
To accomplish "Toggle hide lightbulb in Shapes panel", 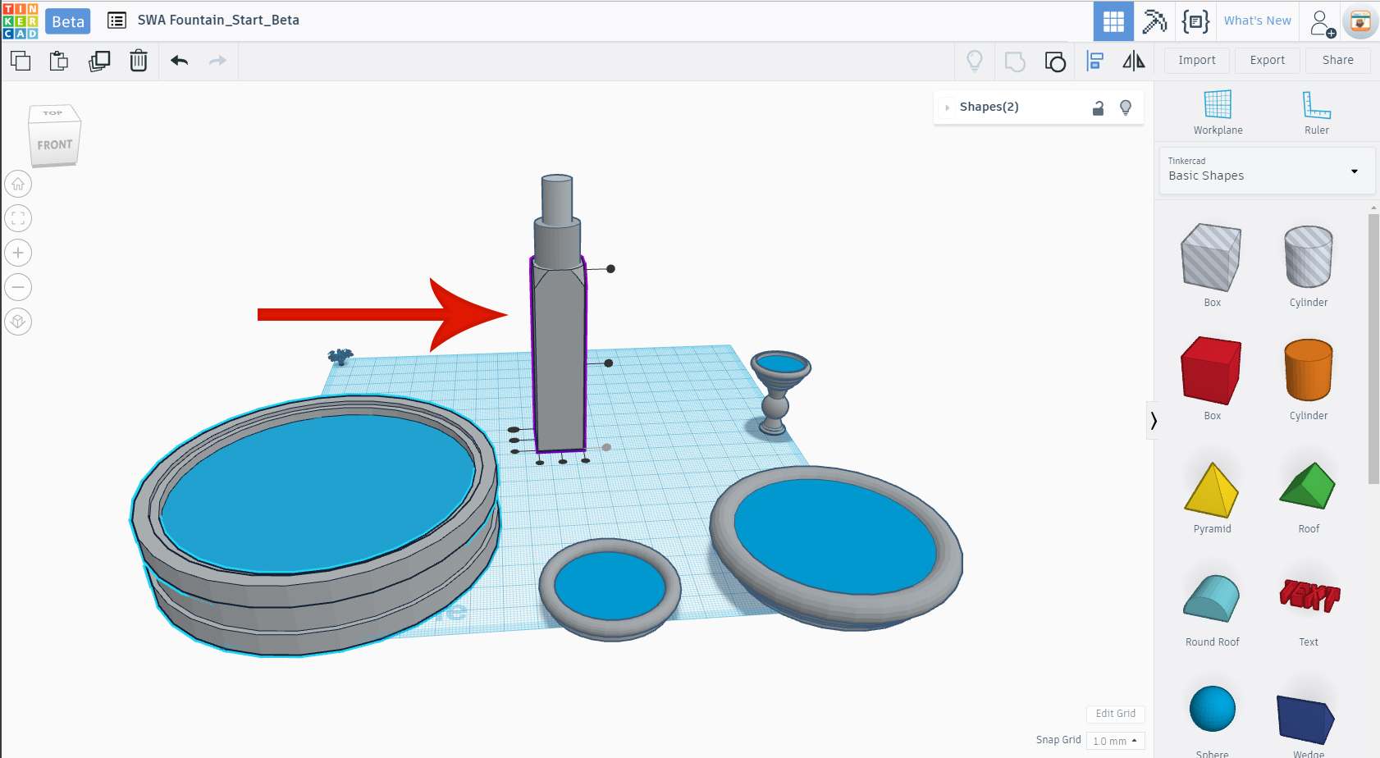I will 1126,107.
